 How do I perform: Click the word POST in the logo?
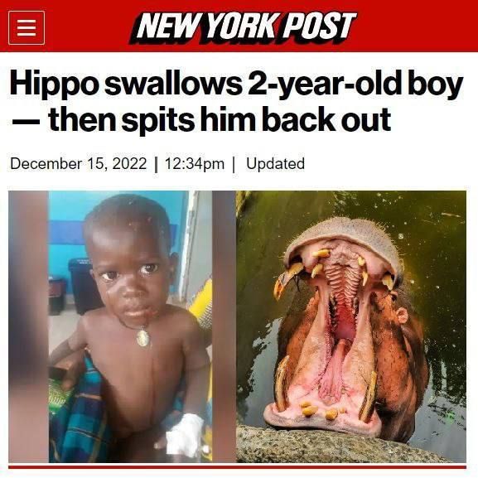pos(320,27)
